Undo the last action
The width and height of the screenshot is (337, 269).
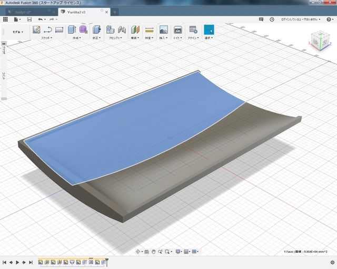[41, 19]
